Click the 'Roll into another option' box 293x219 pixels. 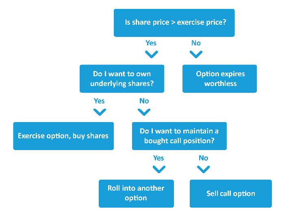pyautogui.click(x=136, y=193)
